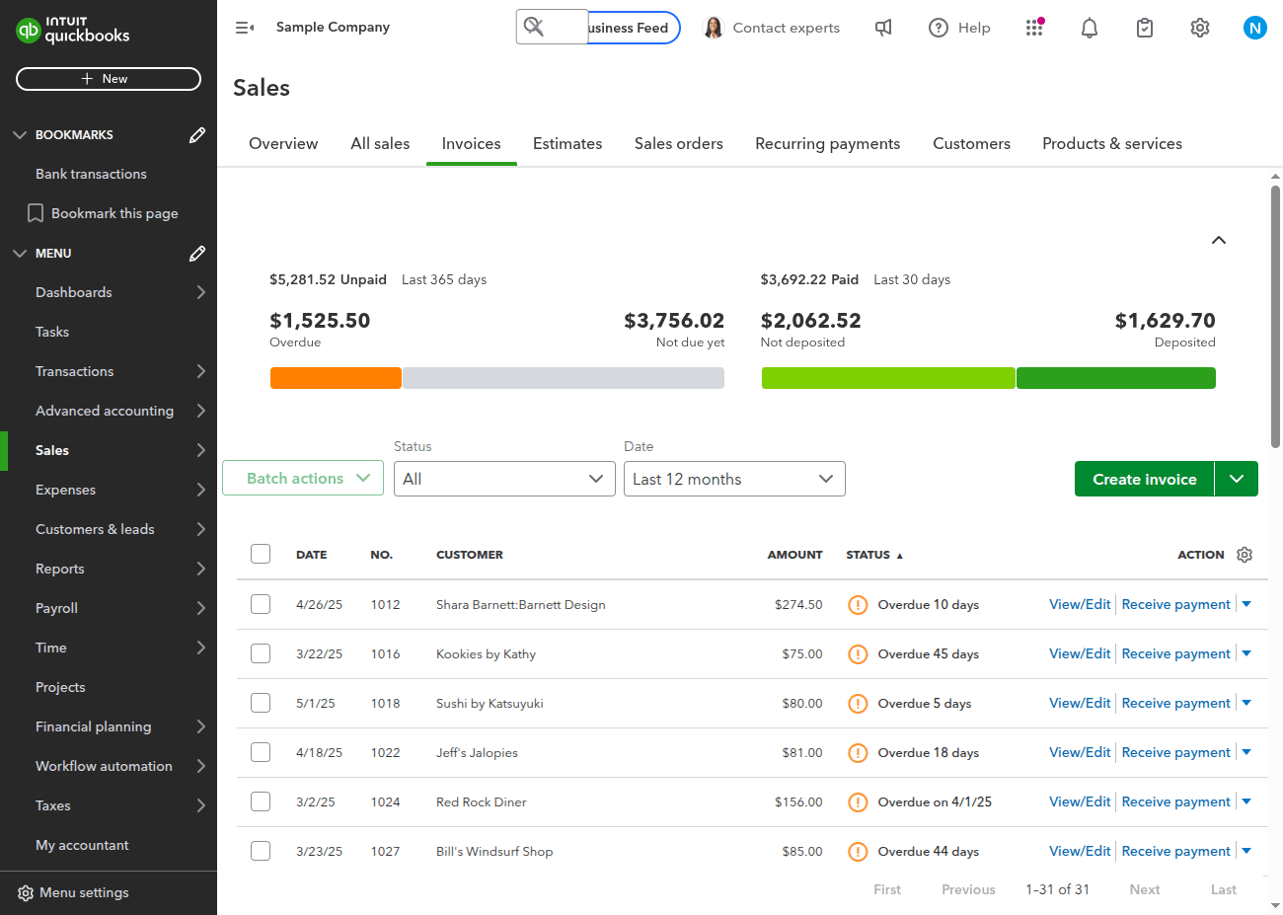Image resolution: width=1283 pixels, height=915 pixels.
Task: Click overdue warning icon for invoice 1018
Action: pos(858,704)
